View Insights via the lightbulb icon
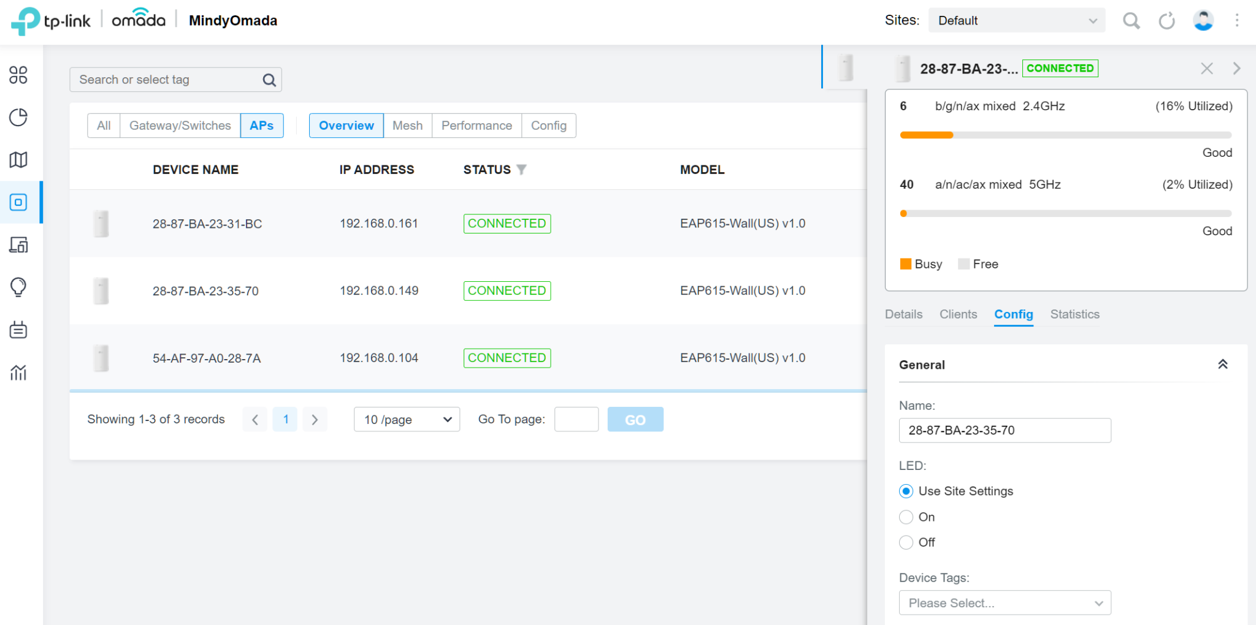1256x625 pixels. 18,287
